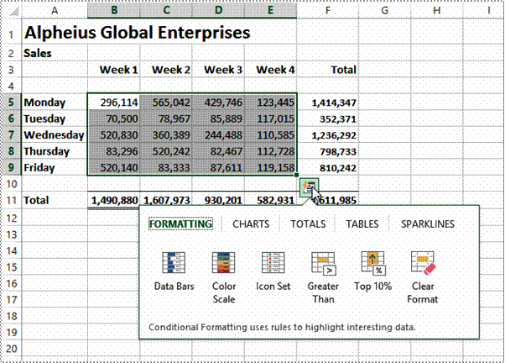The width and height of the screenshot is (505, 363).
Task: Select cell with value 429,746
Action: [x=218, y=103]
